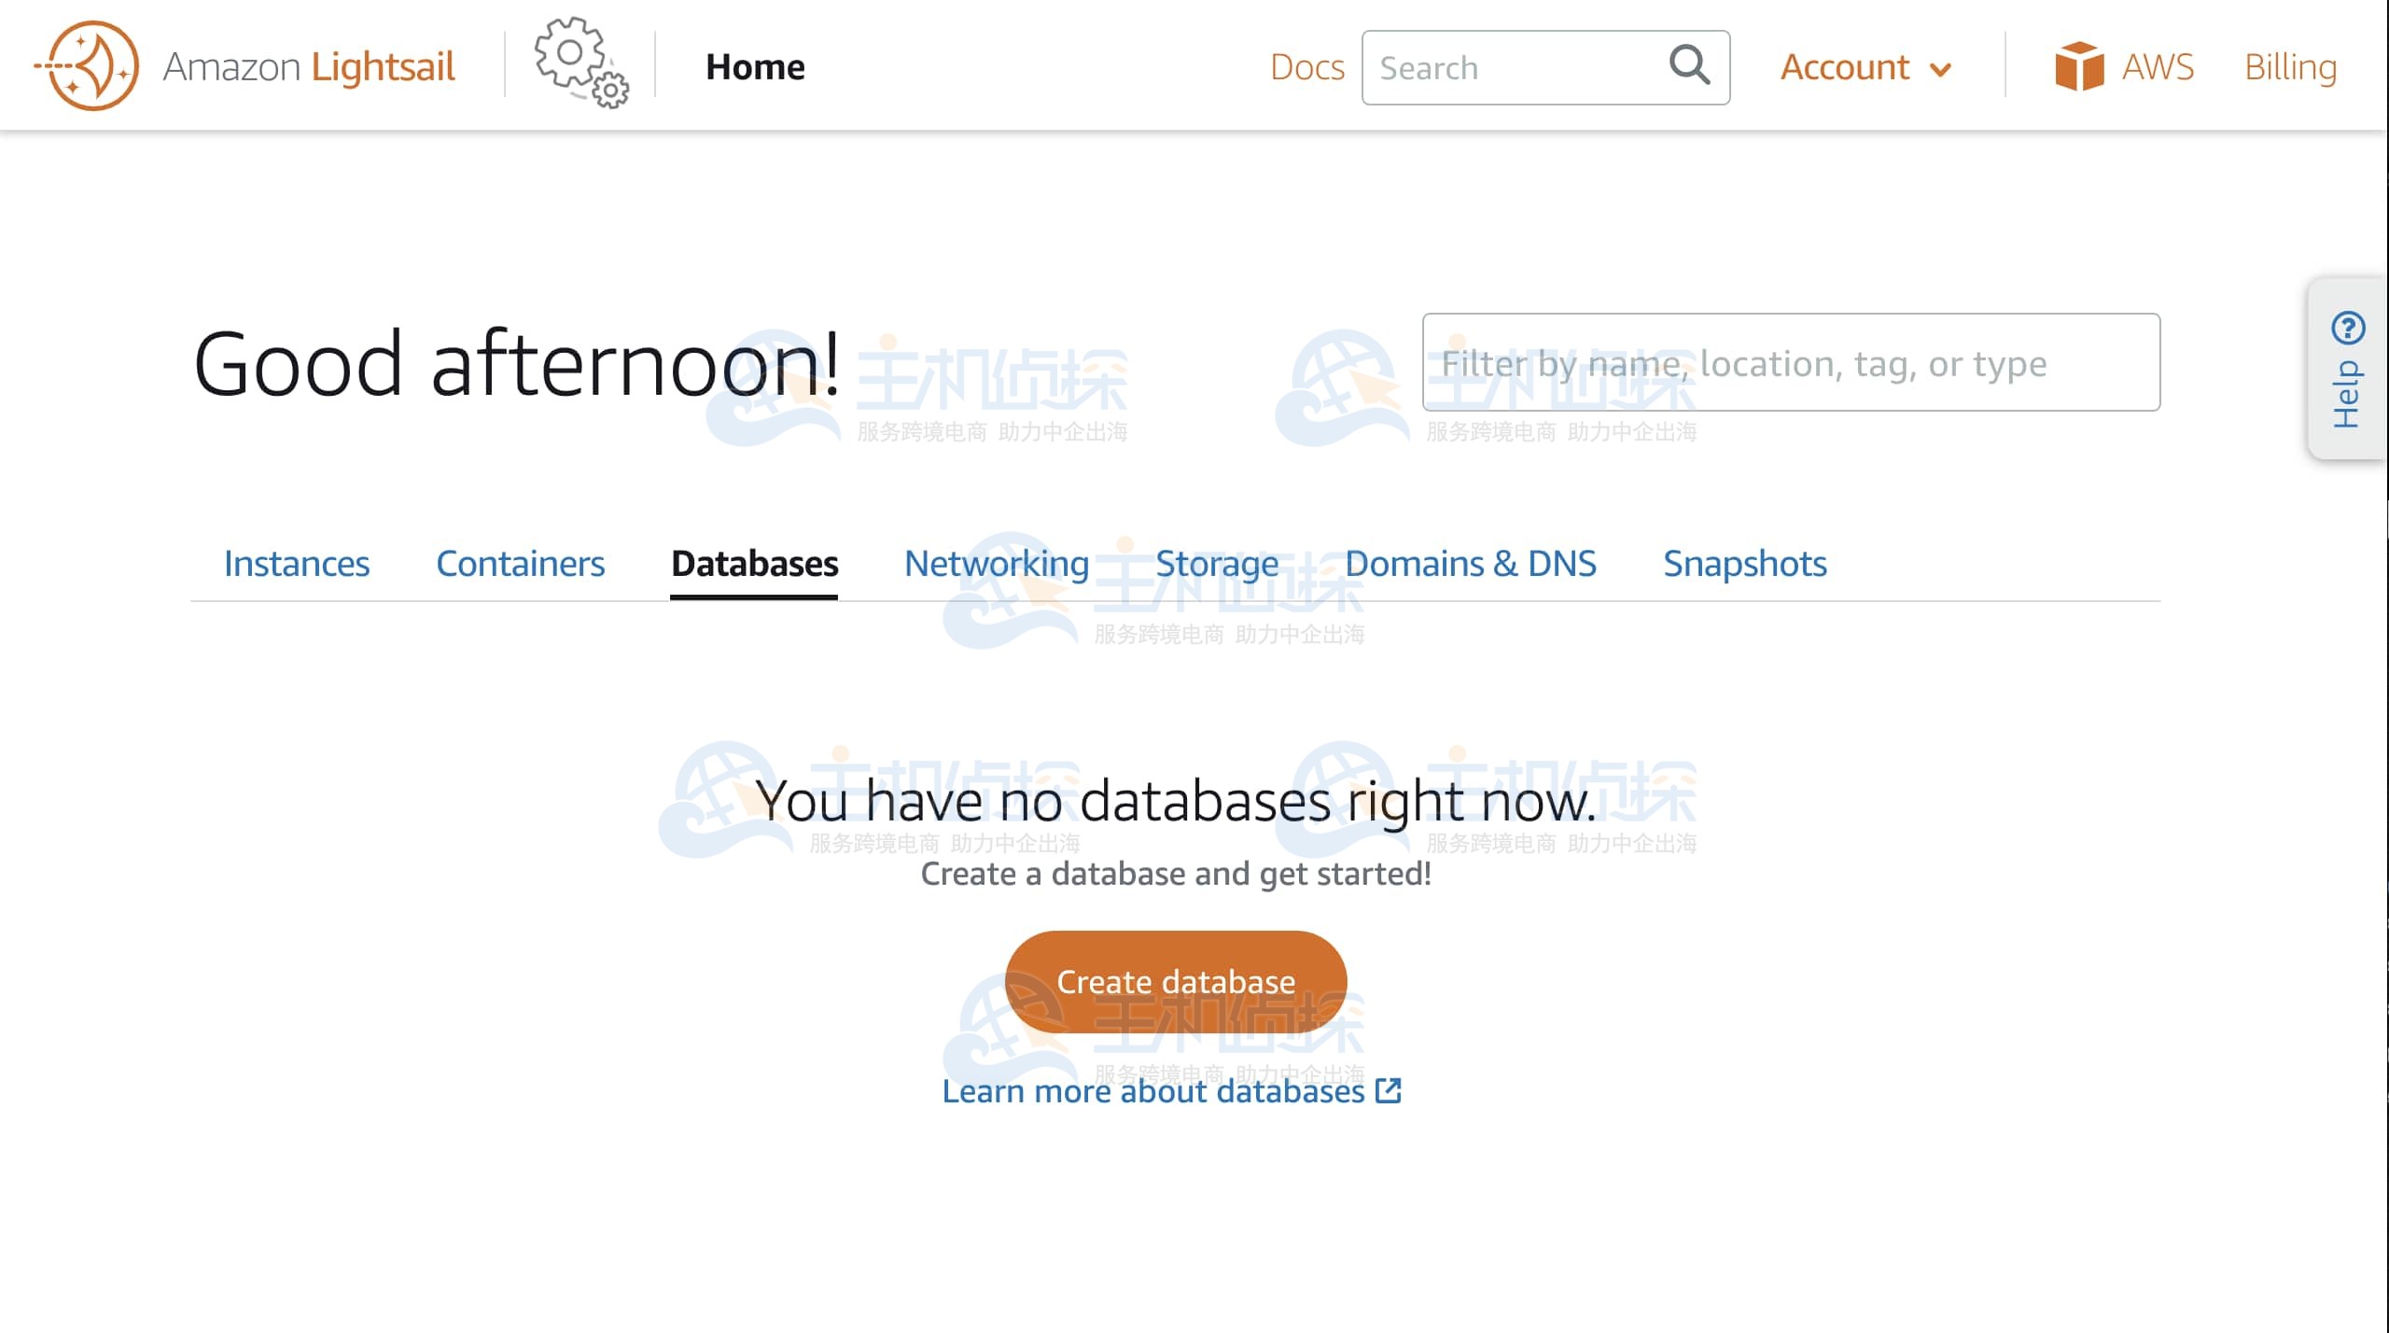Switch to the Instances tab
The width and height of the screenshot is (2389, 1333).
pyautogui.click(x=297, y=564)
